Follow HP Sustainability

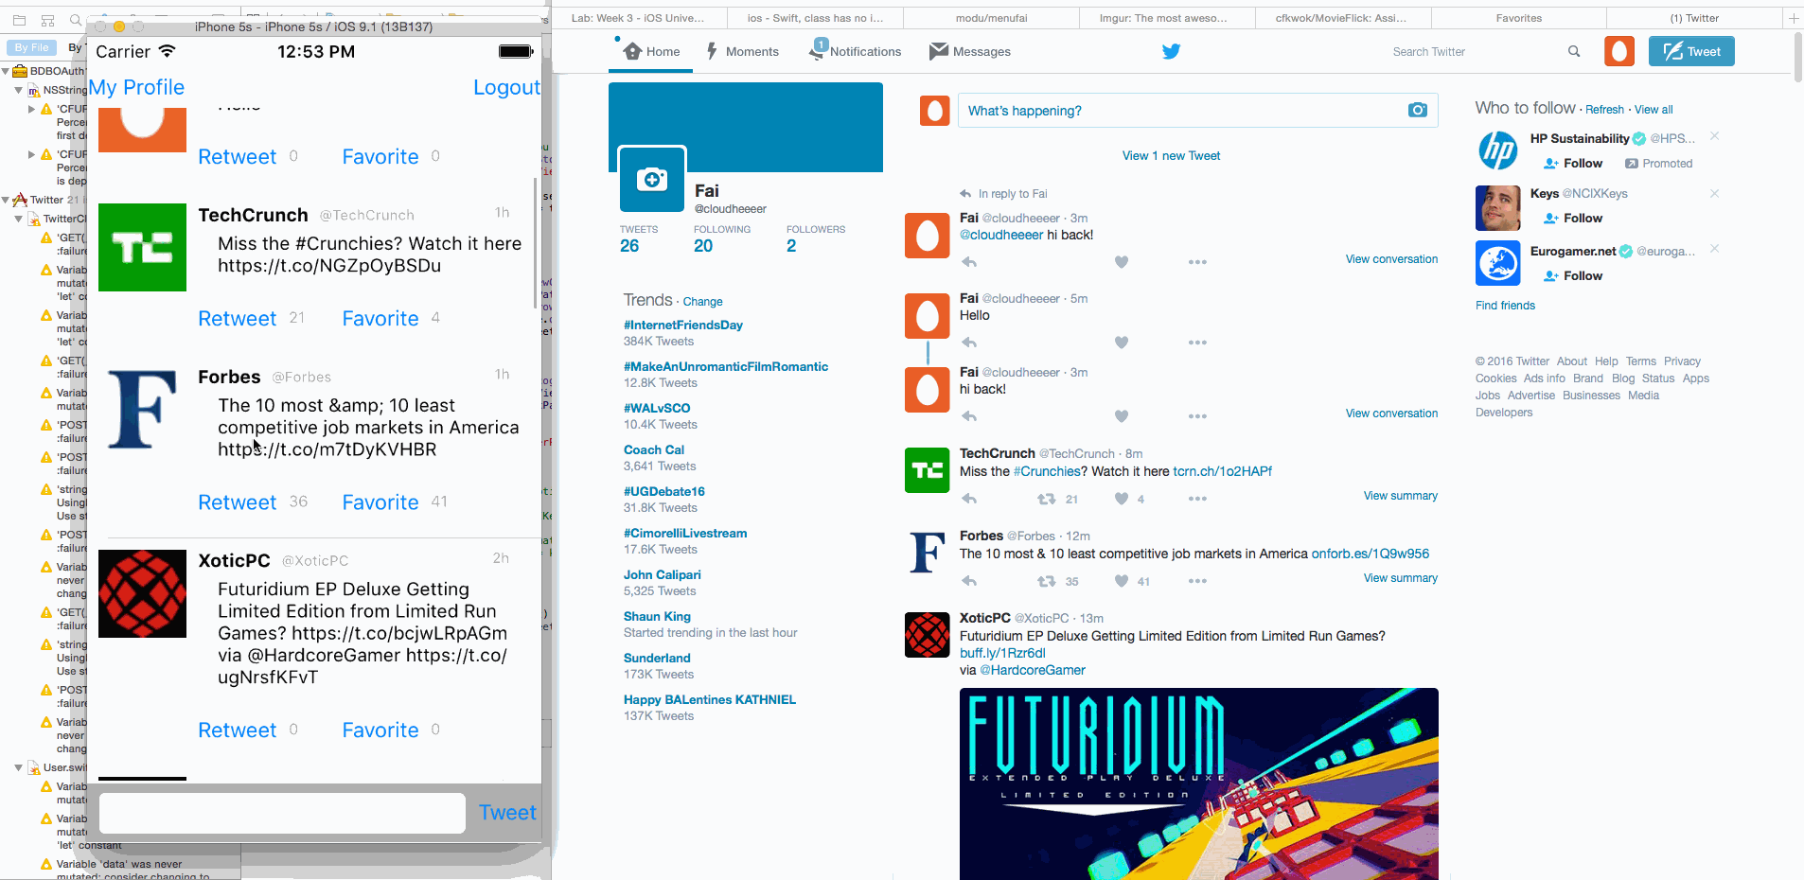click(x=1573, y=163)
